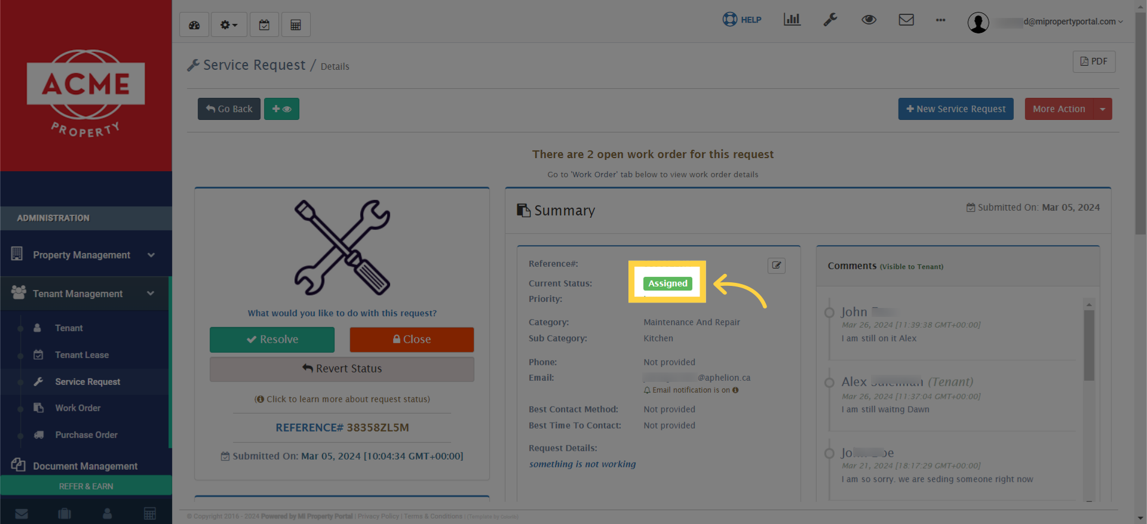Screen dimensions: 1147x524
Task: Click the Assigned status badge
Action: tap(668, 283)
